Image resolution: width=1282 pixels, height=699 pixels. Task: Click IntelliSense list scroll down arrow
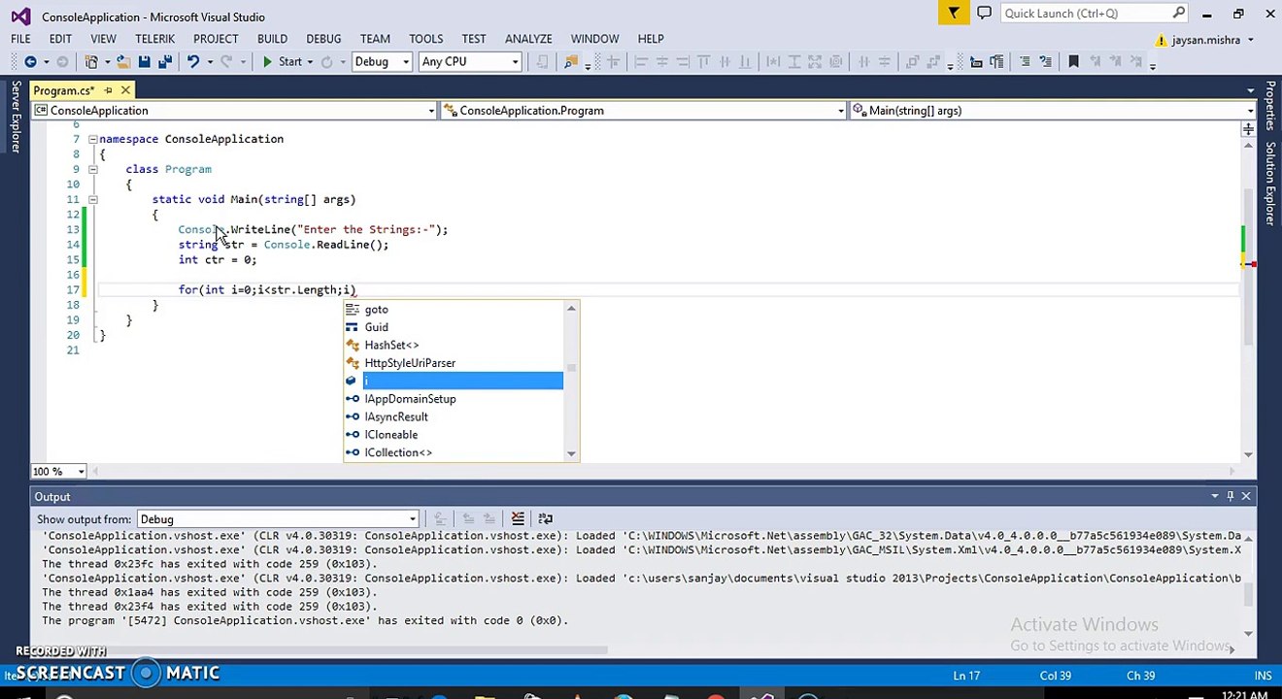(x=571, y=453)
